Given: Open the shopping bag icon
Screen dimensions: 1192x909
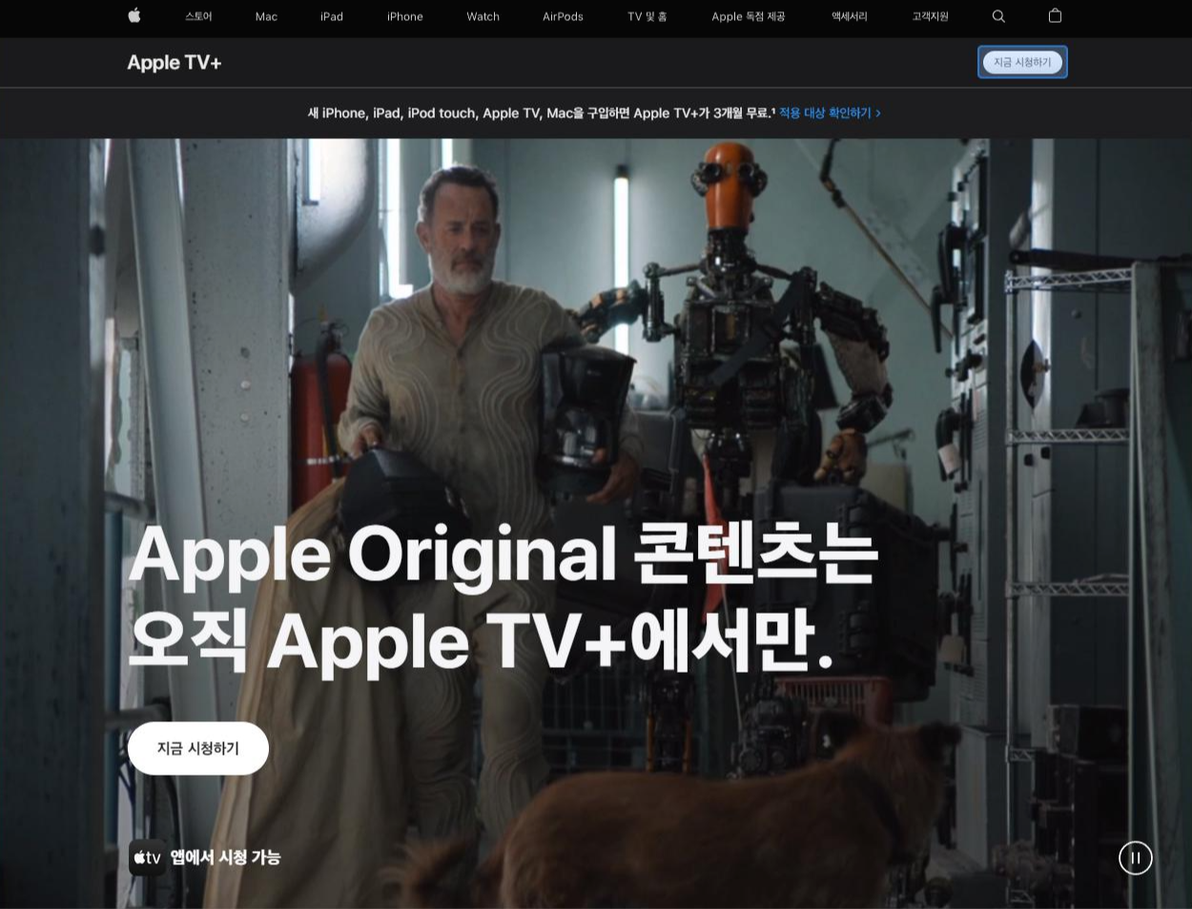Looking at the screenshot, I should click(1055, 15).
